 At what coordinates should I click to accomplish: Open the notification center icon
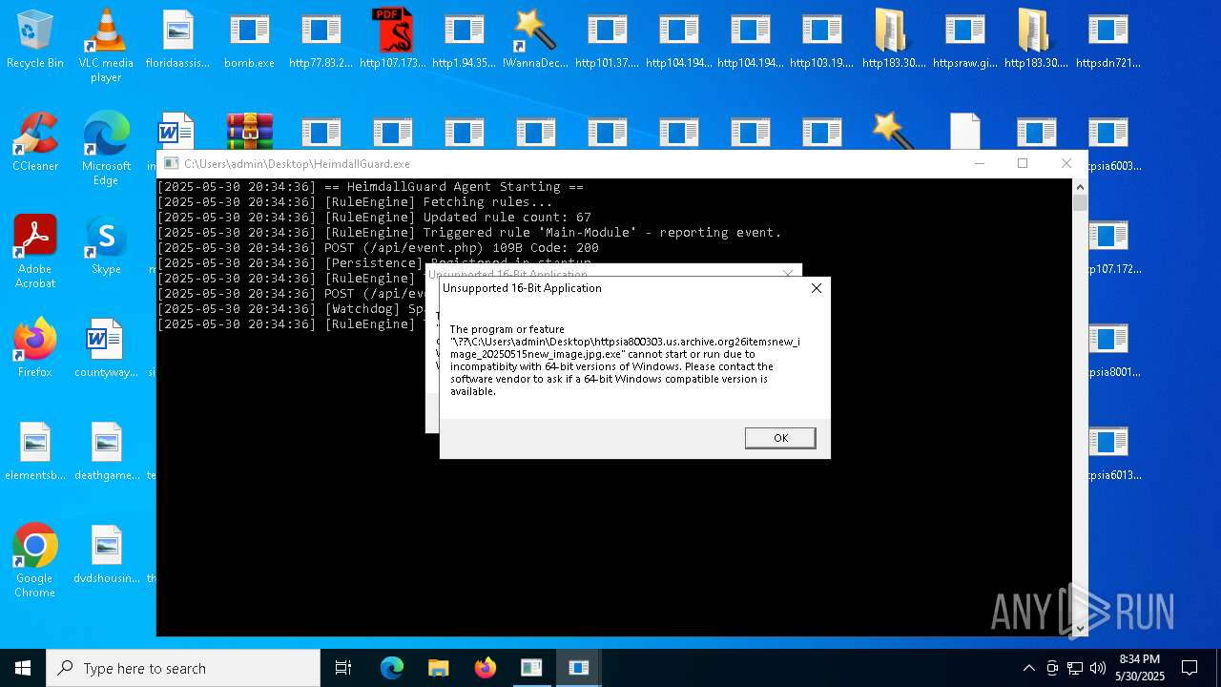(1190, 668)
